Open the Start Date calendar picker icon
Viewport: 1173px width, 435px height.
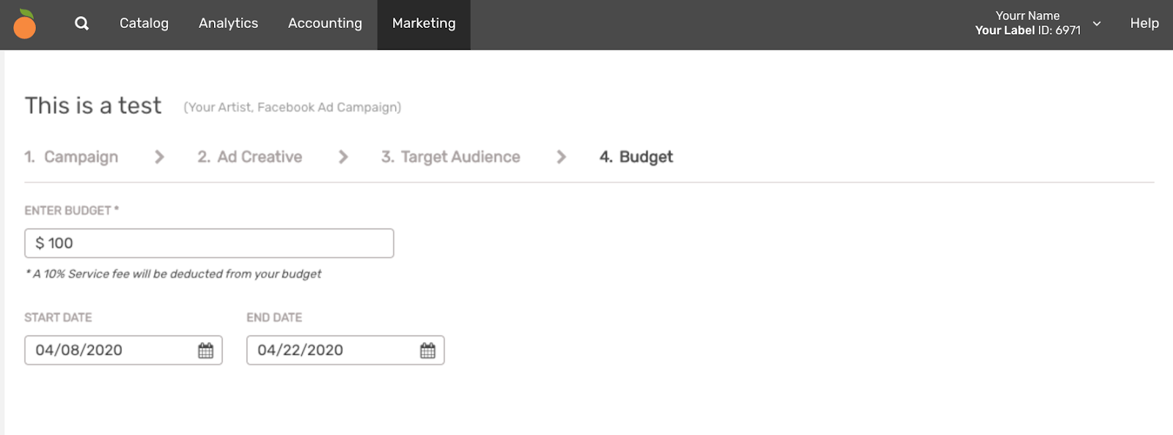tap(205, 350)
